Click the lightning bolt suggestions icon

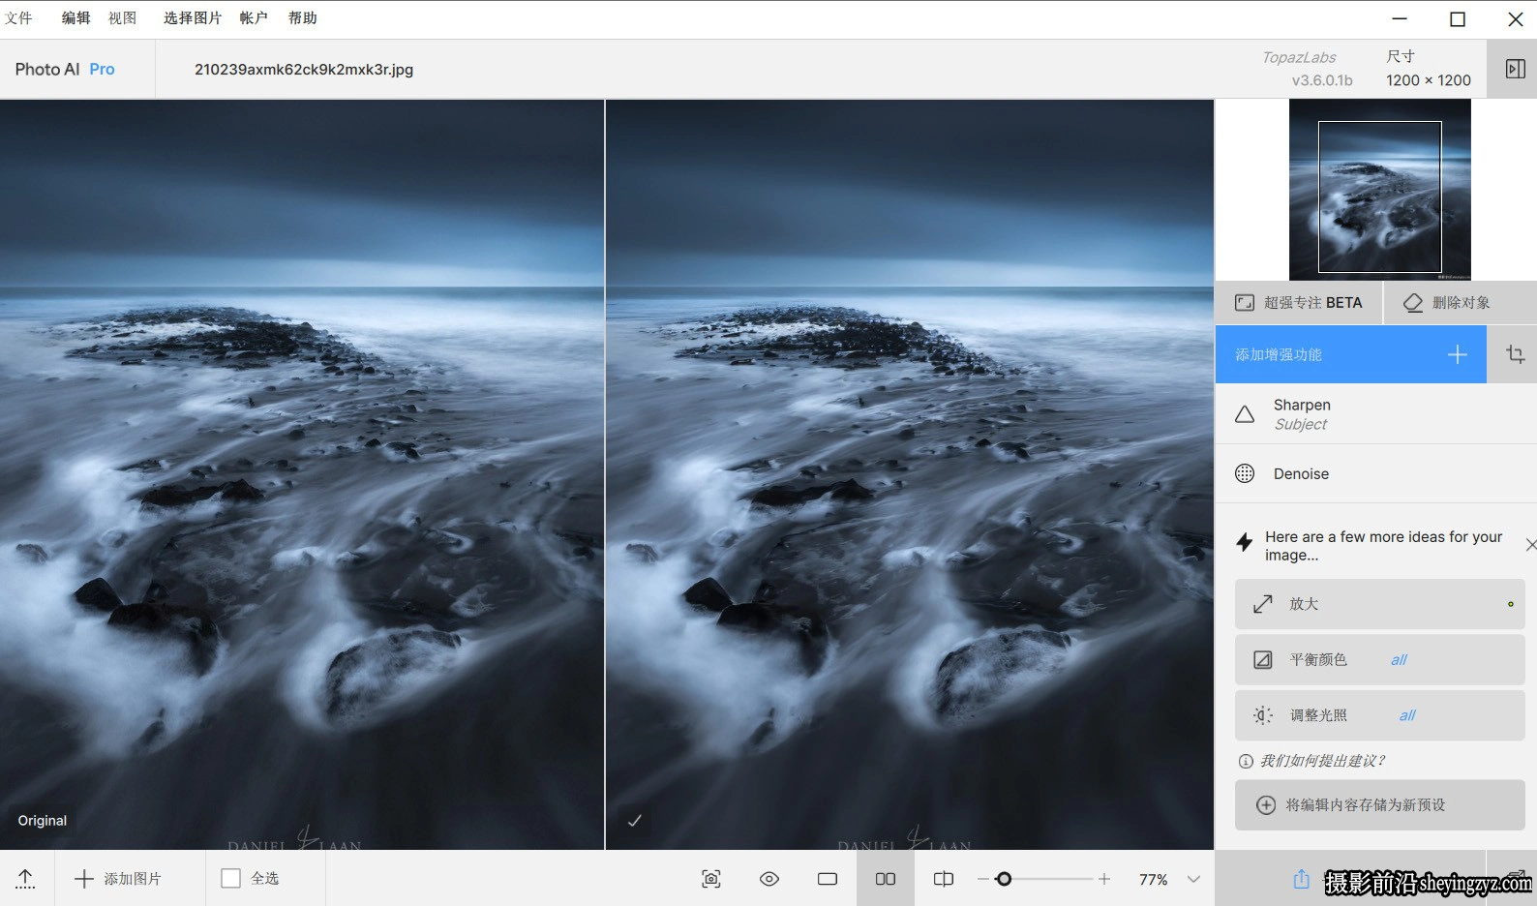[x=1245, y=543]
